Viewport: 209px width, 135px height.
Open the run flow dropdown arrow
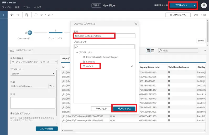click(45, 15)
